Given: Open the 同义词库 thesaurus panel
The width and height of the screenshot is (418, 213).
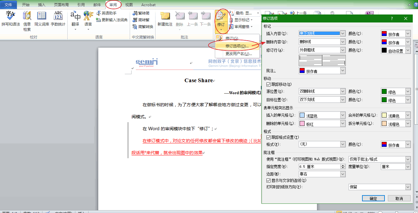Looking at the screenshot, I should click(41, 18).
